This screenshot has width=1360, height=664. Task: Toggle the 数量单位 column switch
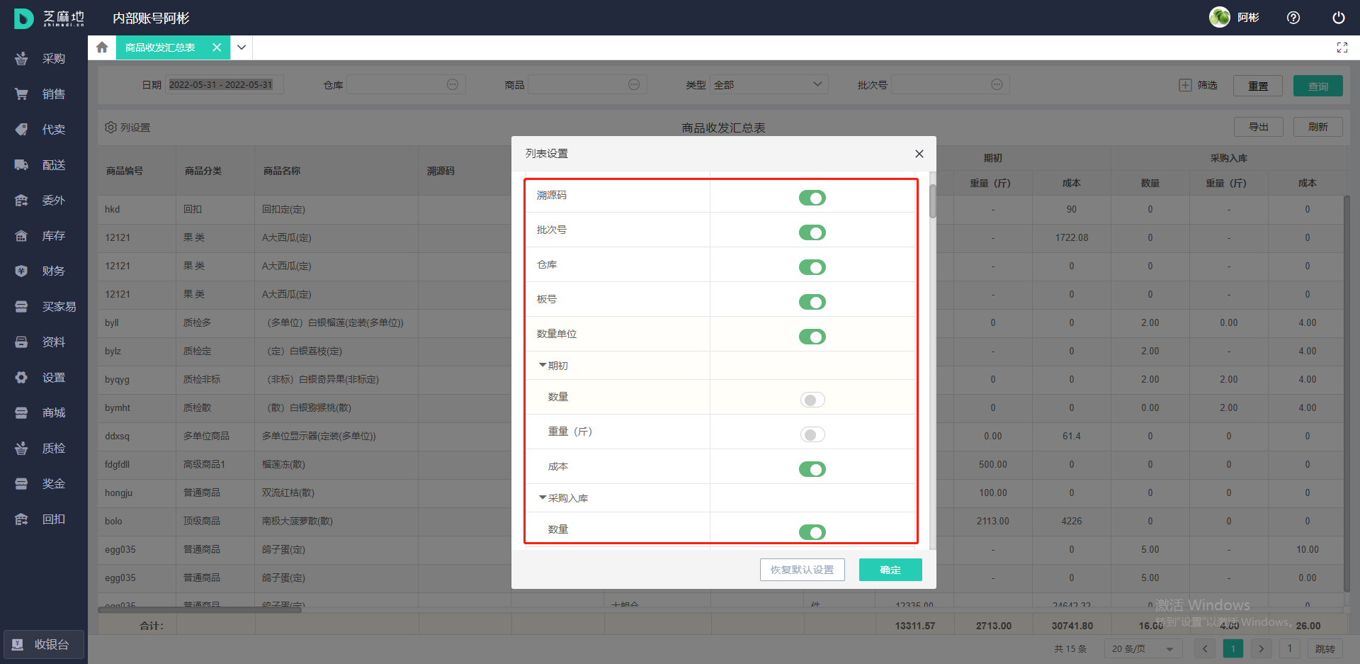812,337
